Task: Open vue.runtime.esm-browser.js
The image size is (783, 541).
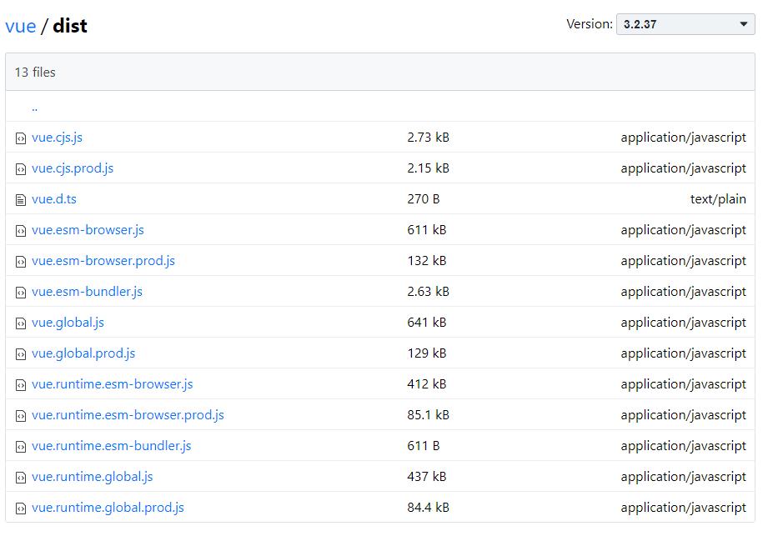Action: click(x=113, y=384)
